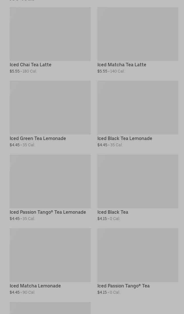Select the Iced Passion Tango Tea thumbnail
This screenshot has height=314, width=184.
[138, 255]
